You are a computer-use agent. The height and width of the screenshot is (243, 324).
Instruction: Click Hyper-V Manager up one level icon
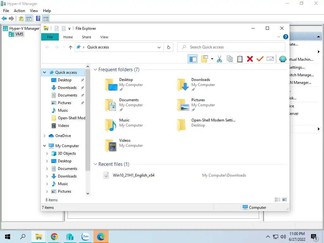(21, 19)
